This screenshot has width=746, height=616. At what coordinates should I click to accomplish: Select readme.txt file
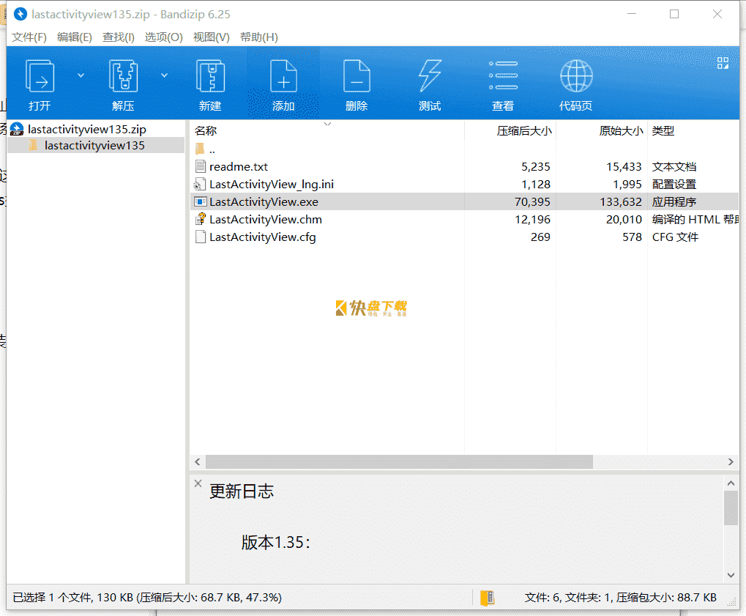tap(239, 166)
